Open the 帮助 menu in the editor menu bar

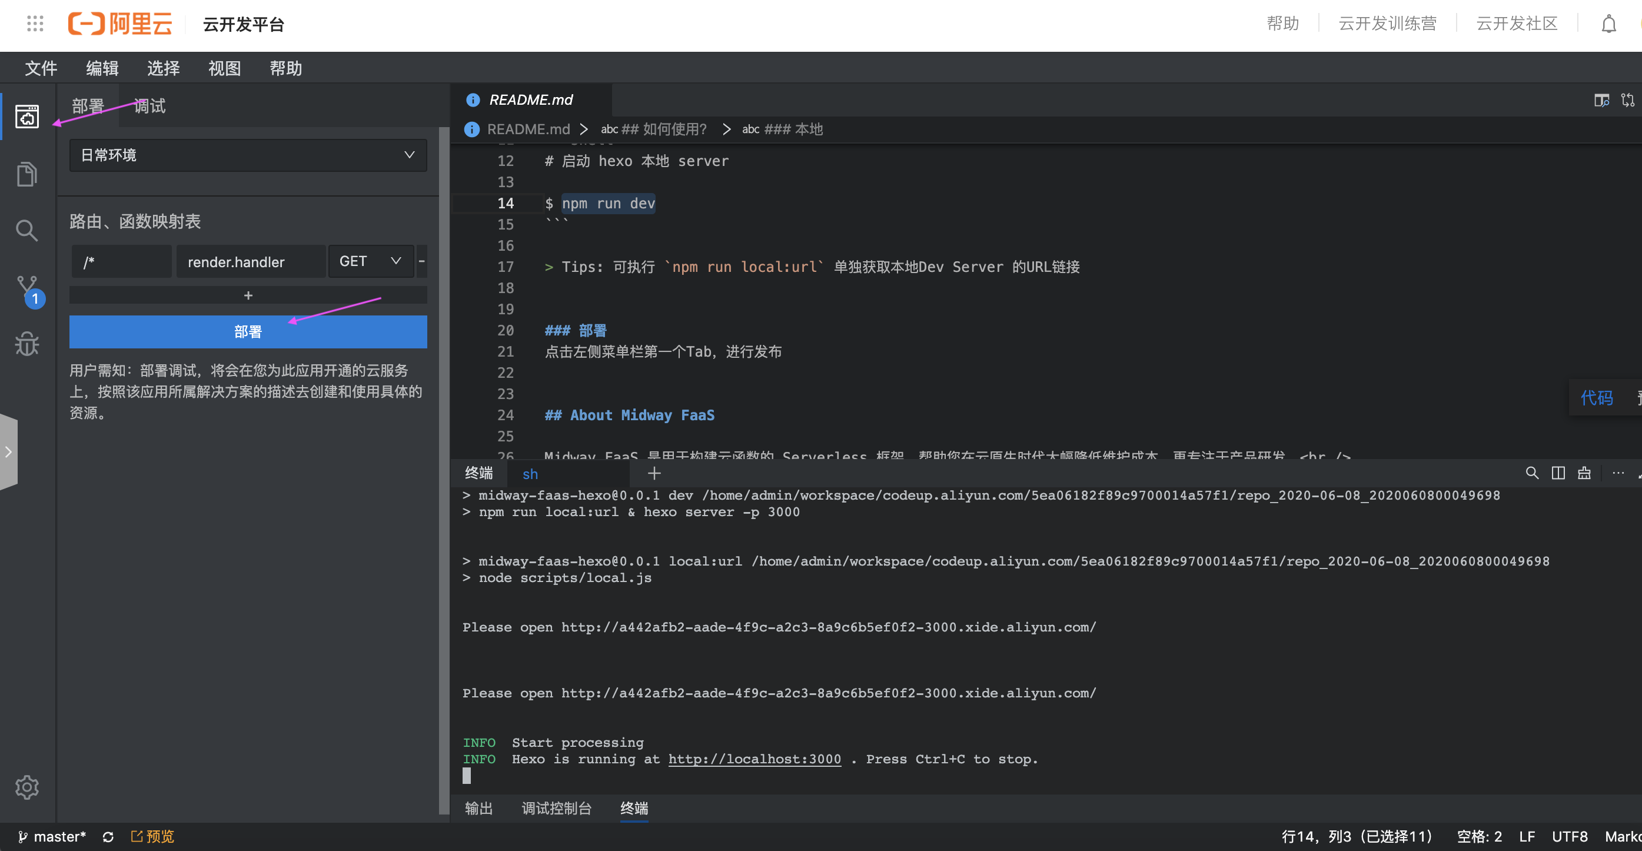(x=285, y=68)
